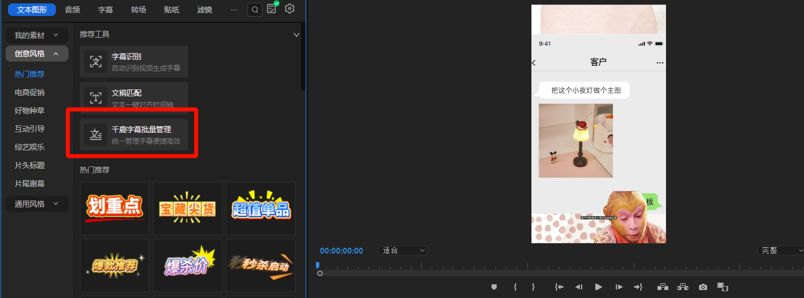Click the Extract button
The height and width of the screenshot is (298, 804).
pyautogui.click(x=683, y=287)
